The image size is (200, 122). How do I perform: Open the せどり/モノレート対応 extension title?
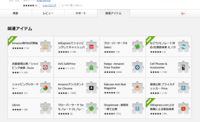click(x=163, y=45)
